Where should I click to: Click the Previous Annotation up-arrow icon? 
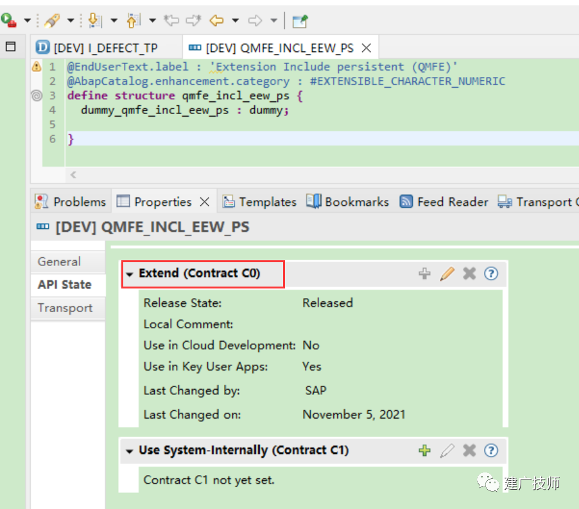(x=134, y=21)
